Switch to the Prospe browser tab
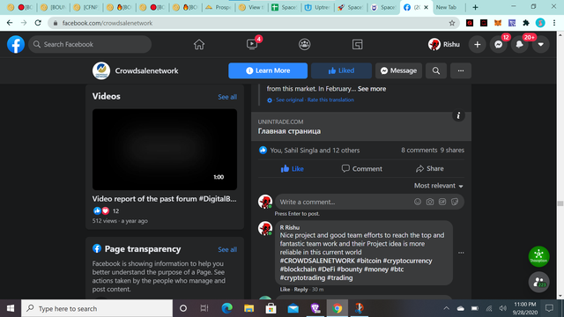This screenshot has width=564, height=317. pos(219,7)
